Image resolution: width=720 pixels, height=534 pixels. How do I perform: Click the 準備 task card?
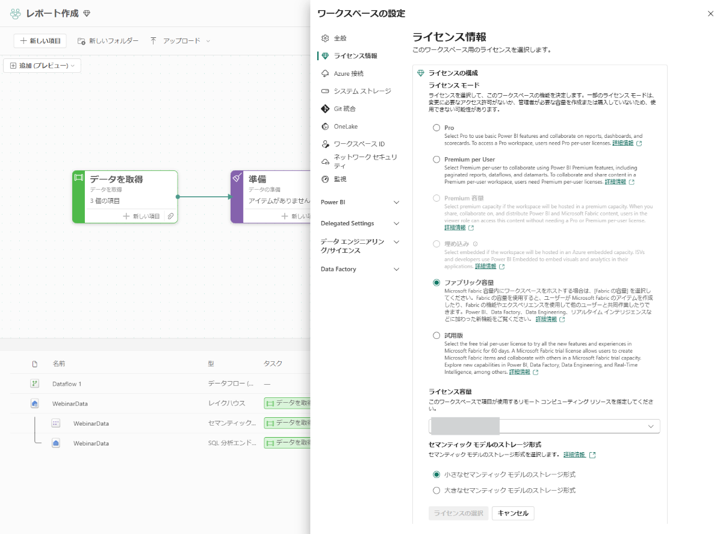270,197
